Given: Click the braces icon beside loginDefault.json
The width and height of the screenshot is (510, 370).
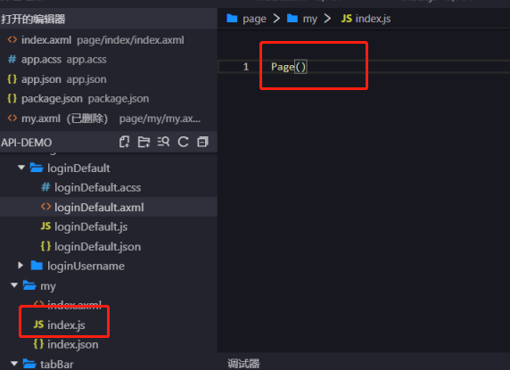Looking at the screenshot, I should [x=45, y=246].
